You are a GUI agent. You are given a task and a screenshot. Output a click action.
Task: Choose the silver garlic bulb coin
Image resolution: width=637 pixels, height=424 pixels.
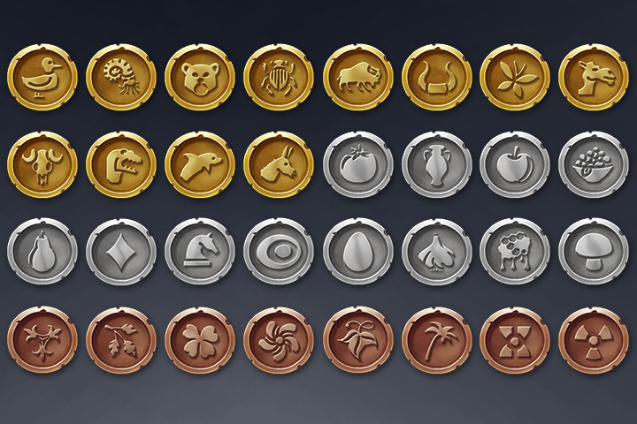pyautogui.click(x=437, y=252)
